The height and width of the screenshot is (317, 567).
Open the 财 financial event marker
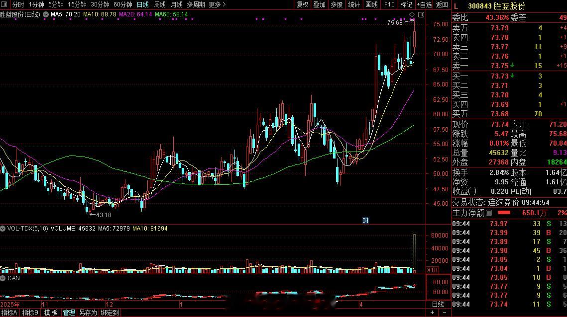pos(365,220)
